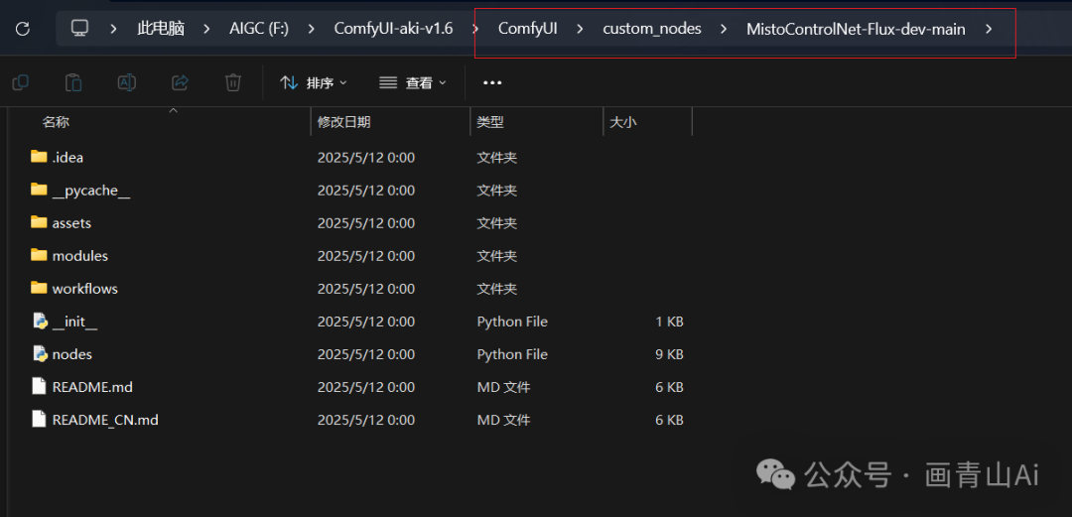The image size is (1072, 517).
Task: Click the refresh icon in address bar
Action: (x=23, y=29)
